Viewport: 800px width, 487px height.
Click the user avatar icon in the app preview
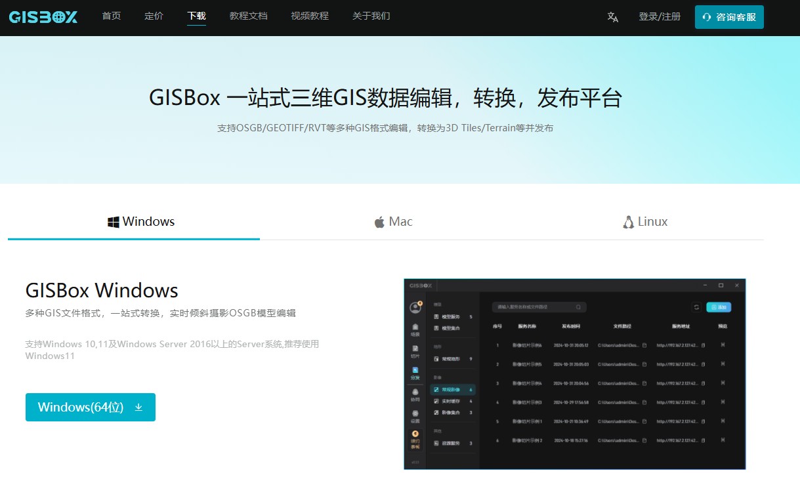(415, 307)
